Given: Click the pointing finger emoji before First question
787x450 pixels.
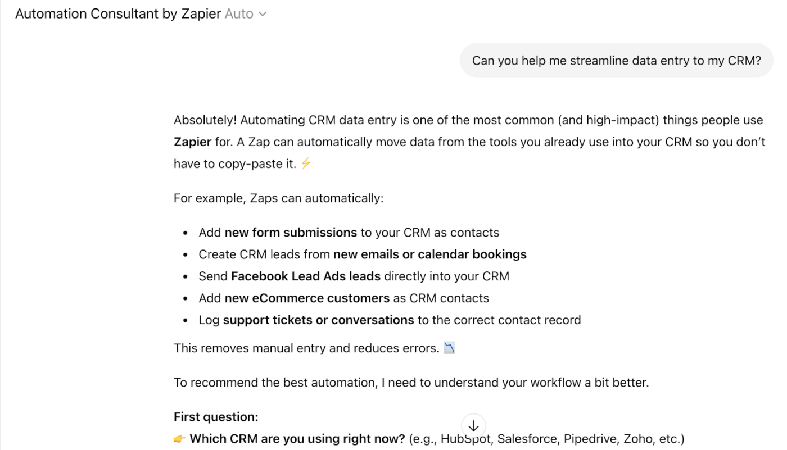Looking at the screenshot, I should [179, 438].
